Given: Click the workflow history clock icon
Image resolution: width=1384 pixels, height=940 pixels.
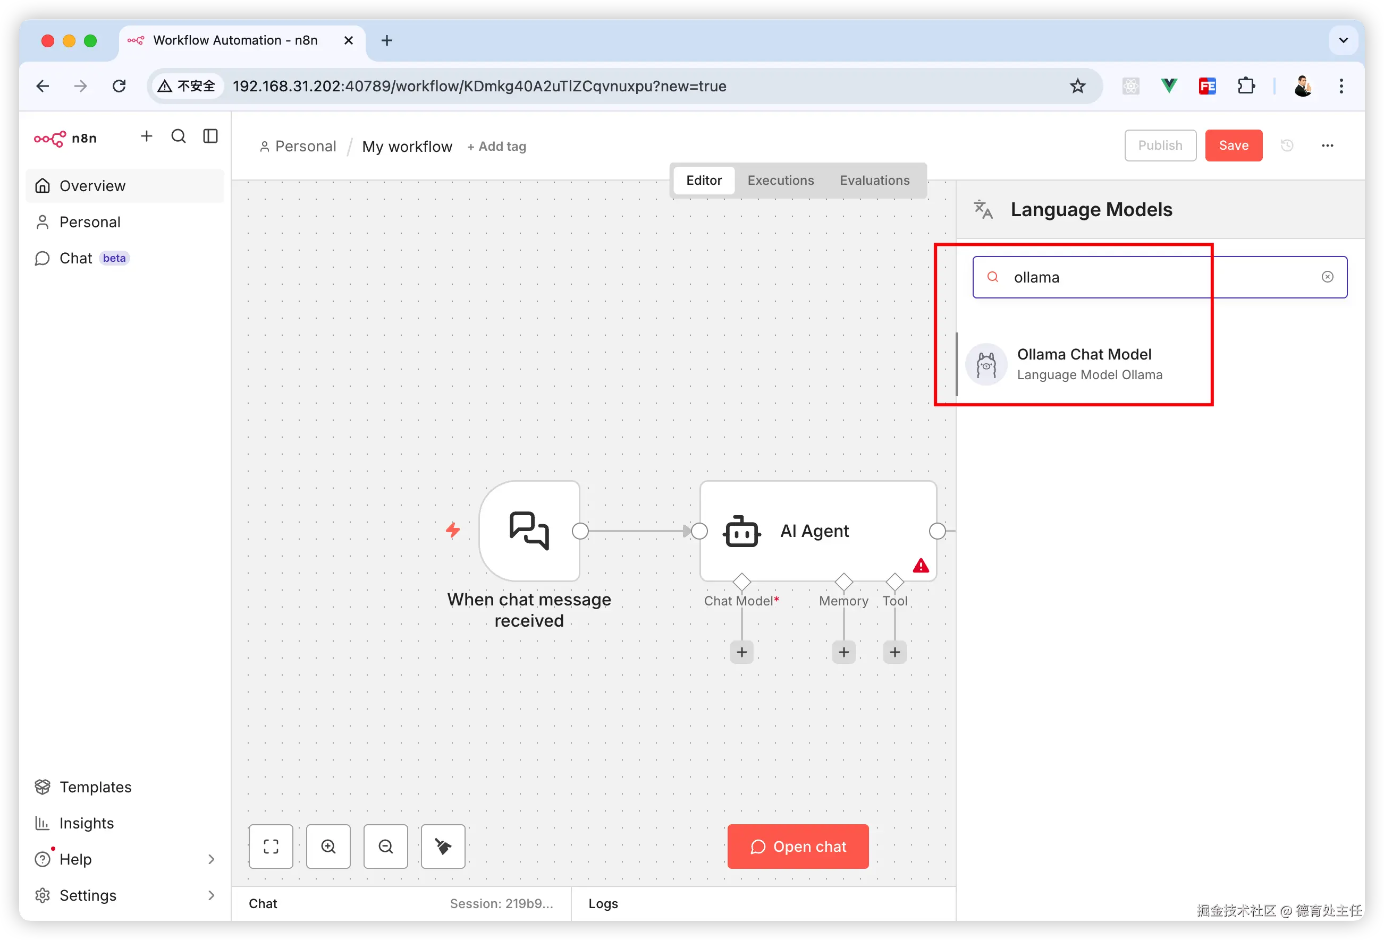Looking at the screenshot, I should tap(1287, 145).
